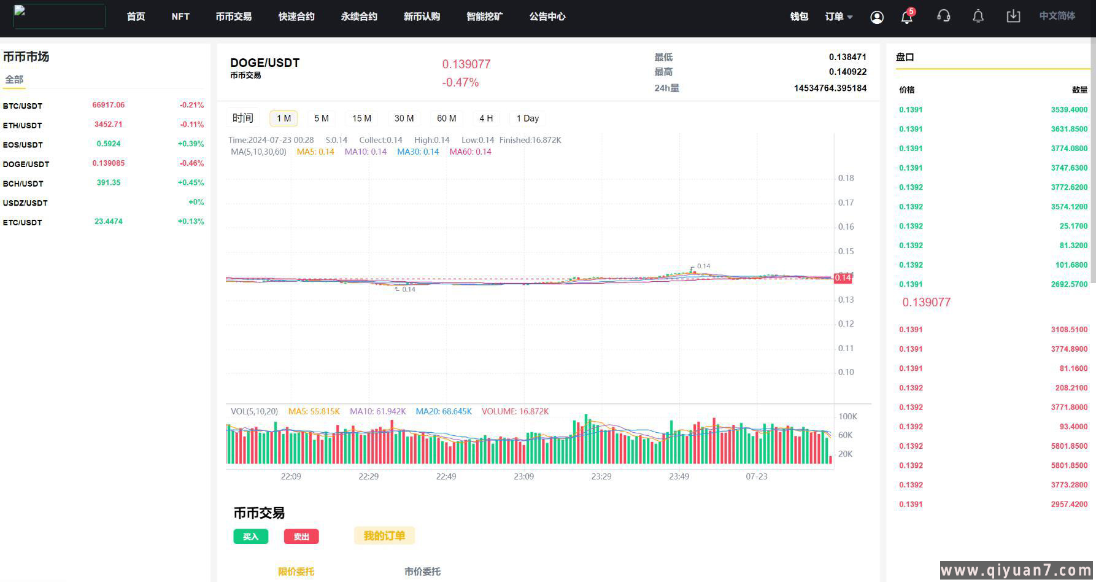This screenshot has height=582, width=1096.
Task: Switch chart to 1 Day interval
Action: [x=527, y=118]
